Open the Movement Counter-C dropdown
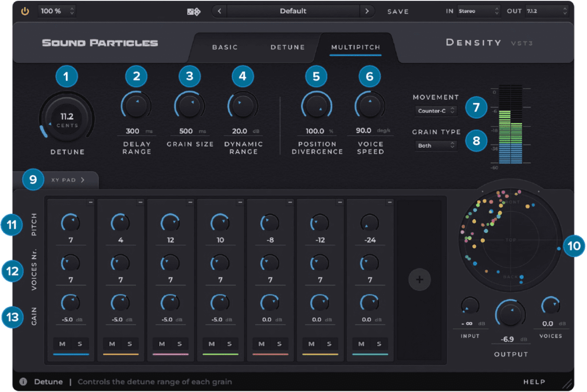The height and width of the screenshot is (392, 587). pyautogui.click(x=436, y=111)
